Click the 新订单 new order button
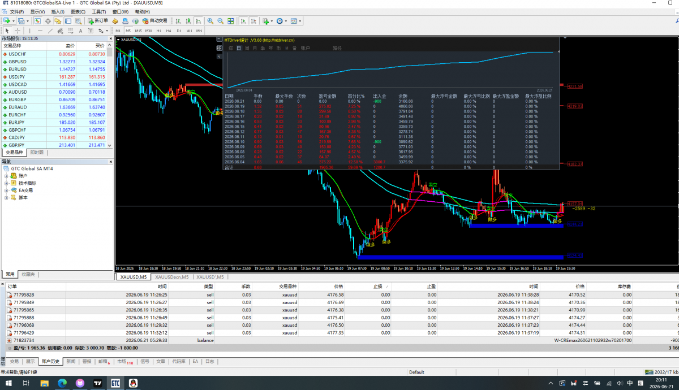 coord(98,21)
